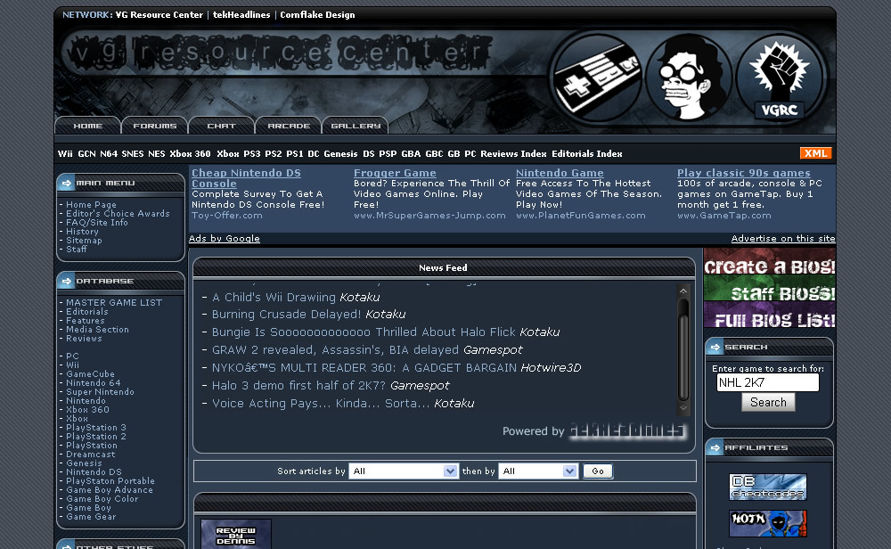
Task: Open the Forums tab
Action: tap(154, 126)
